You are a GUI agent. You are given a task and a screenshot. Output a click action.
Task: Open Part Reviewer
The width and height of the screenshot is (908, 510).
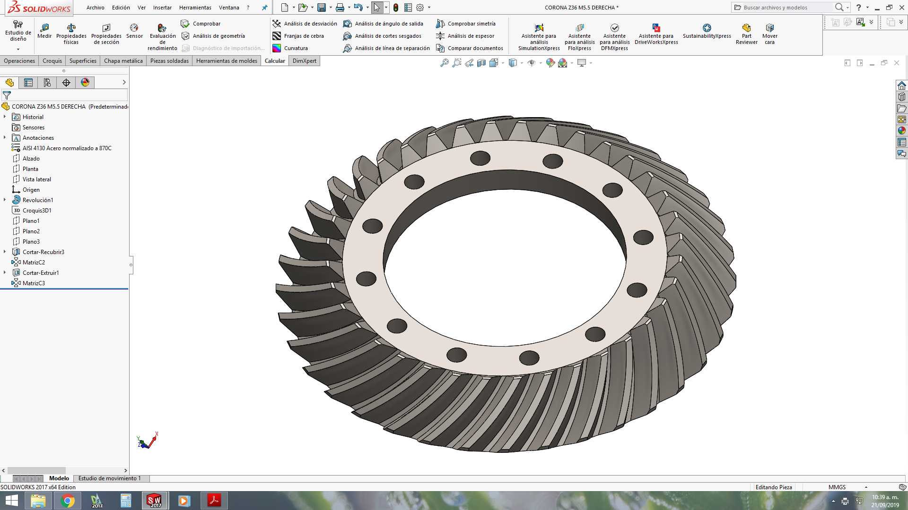pos(746,34)
